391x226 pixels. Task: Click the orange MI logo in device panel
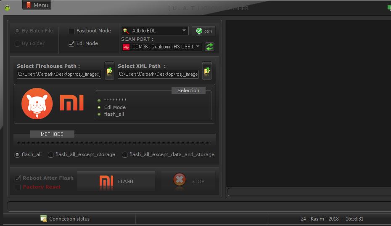(71, 103)
